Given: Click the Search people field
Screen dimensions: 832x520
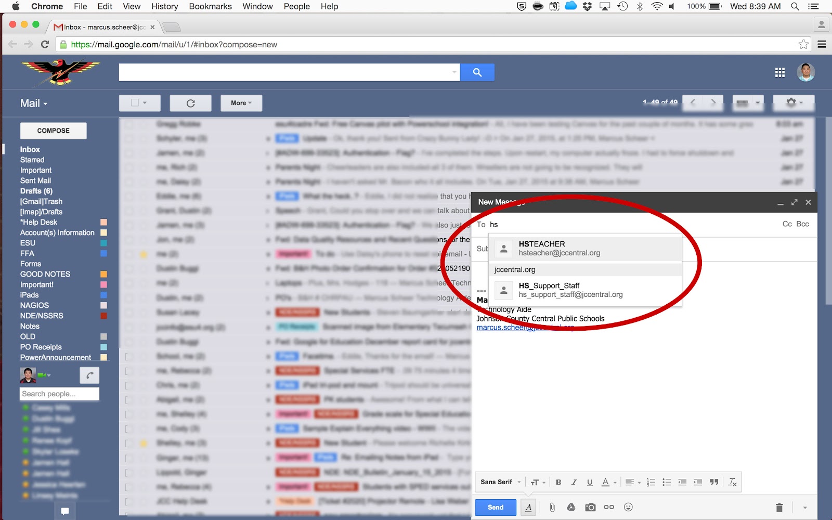Looking at the screenshot, I should 59,394.
